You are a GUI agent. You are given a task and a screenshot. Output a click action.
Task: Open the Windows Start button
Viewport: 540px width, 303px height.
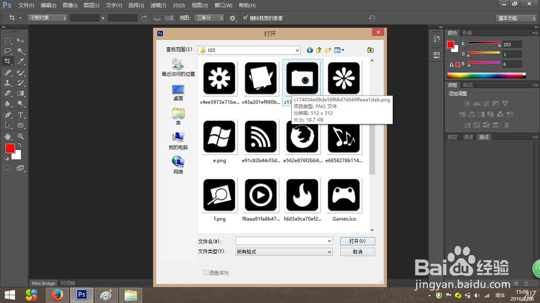10,295
